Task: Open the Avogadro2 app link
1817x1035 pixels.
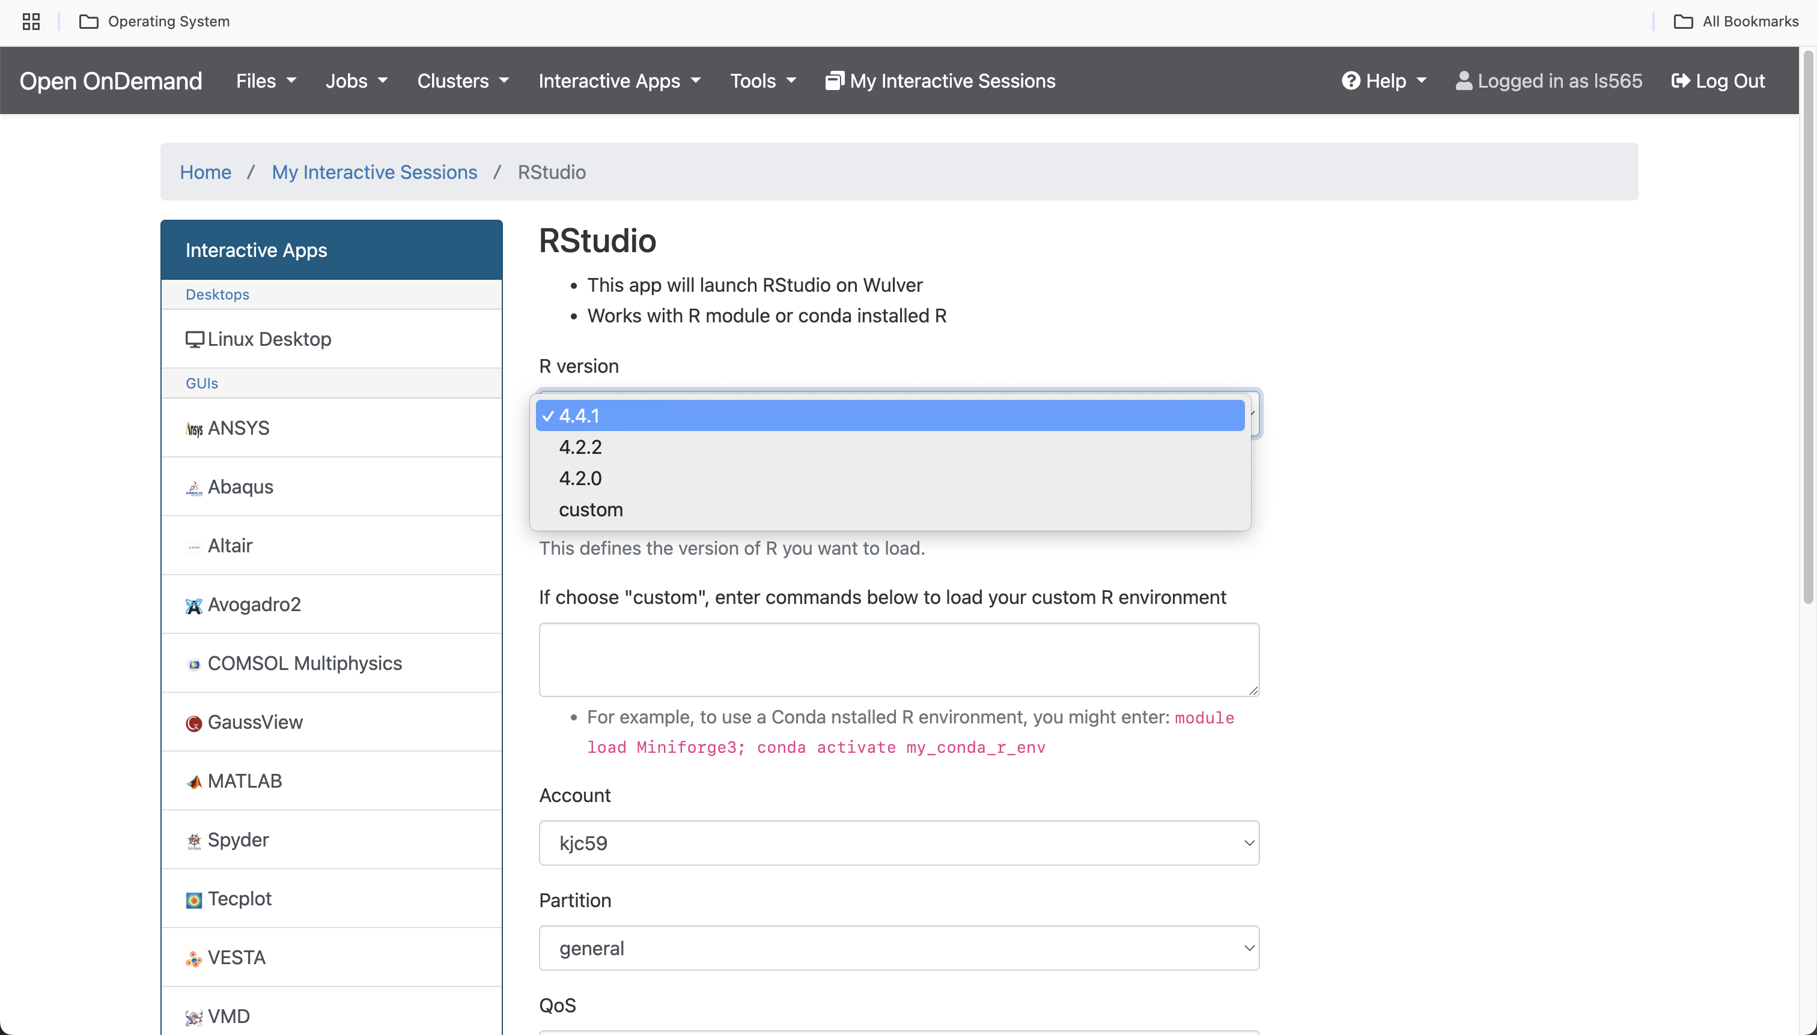Action: 332,605
